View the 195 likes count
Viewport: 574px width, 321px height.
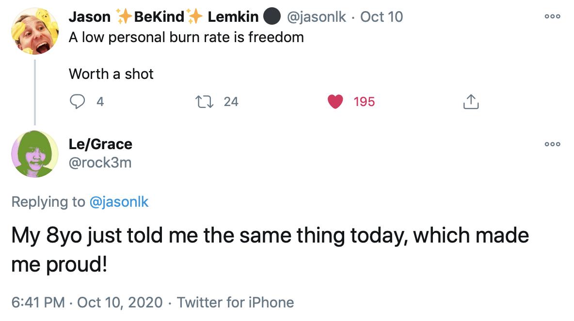pyautogui.click(x=364, y=102)
